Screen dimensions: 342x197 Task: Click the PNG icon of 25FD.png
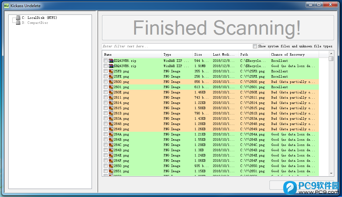click(111, 71)
